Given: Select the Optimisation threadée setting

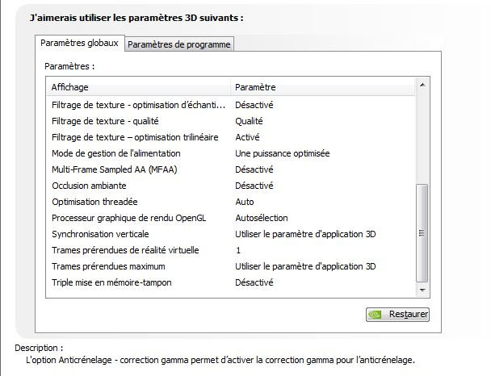Looking at the screenshot, I should (231, 202).
